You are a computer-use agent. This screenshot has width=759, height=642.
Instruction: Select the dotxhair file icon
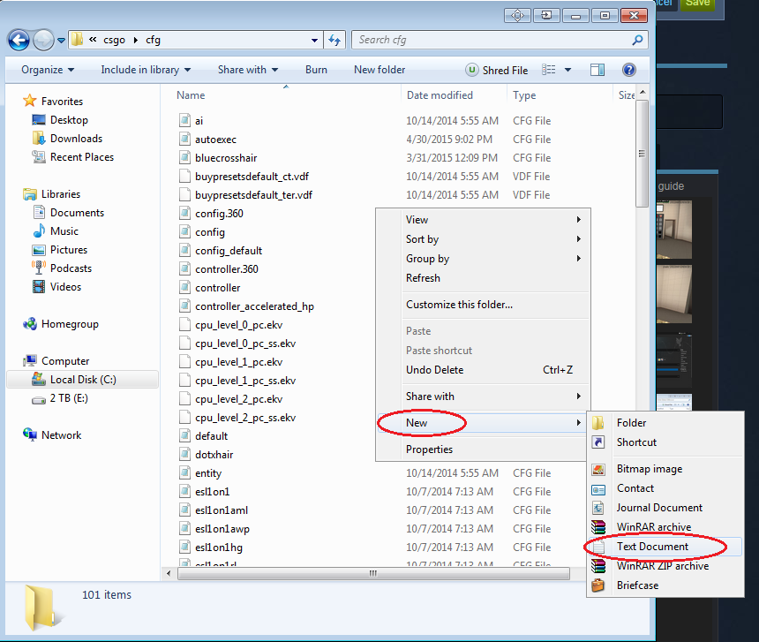(x=184, y=455)
